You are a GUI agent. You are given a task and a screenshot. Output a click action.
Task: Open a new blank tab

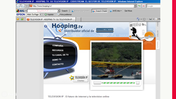(79, 20)
